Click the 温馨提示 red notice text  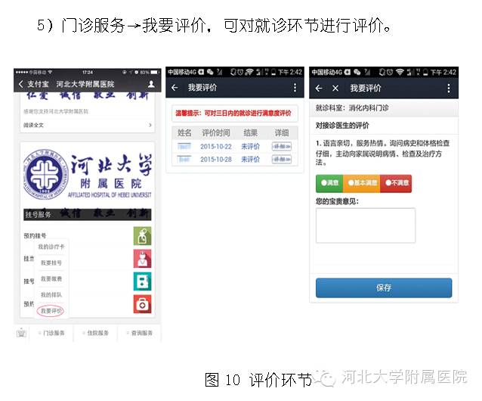pos(233,113)
